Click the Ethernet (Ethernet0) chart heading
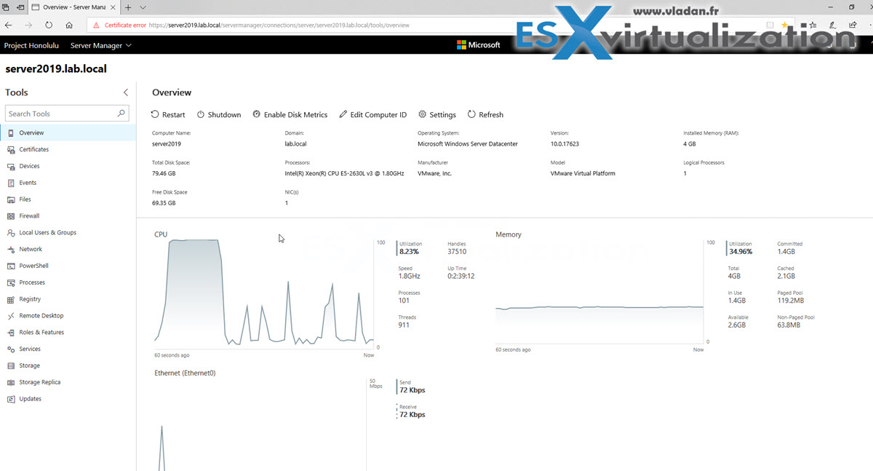 pyautogui.click(x=185, y=373)
